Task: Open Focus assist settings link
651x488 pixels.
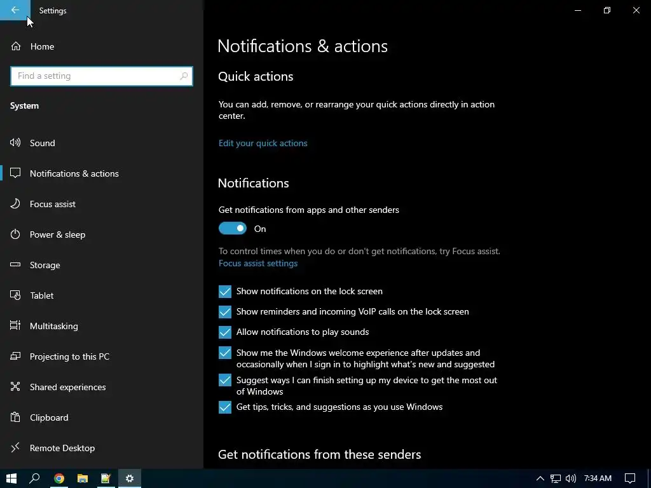Action: (258, 263)
